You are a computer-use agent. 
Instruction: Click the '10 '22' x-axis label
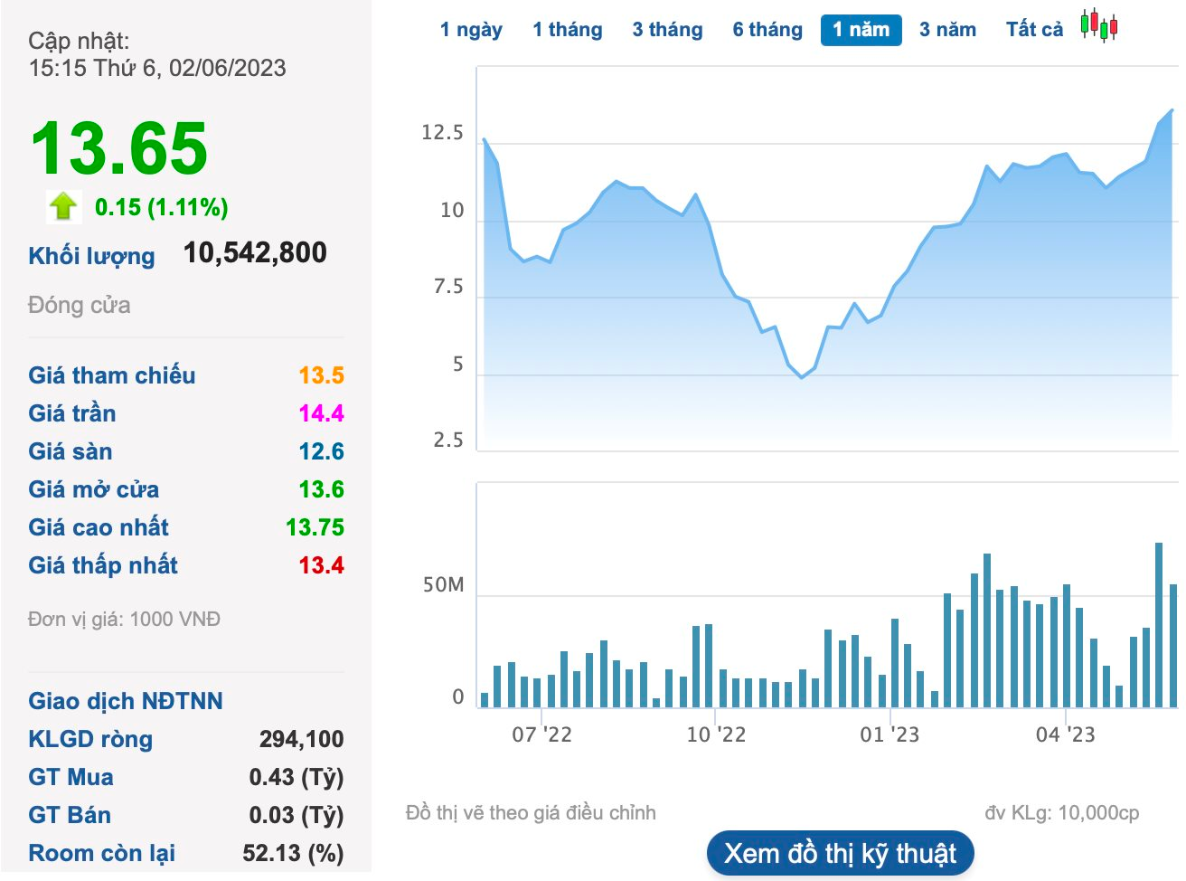click(x=716, y=734)
